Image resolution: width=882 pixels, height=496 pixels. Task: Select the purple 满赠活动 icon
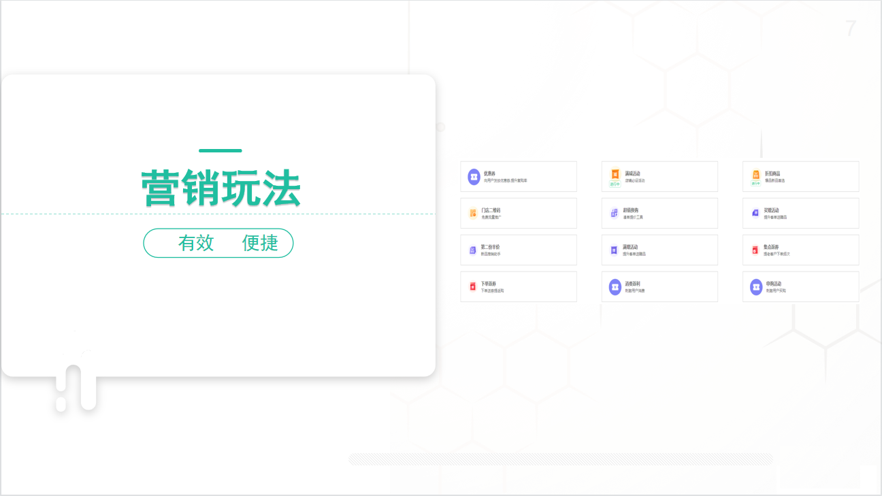click(612, 249)
